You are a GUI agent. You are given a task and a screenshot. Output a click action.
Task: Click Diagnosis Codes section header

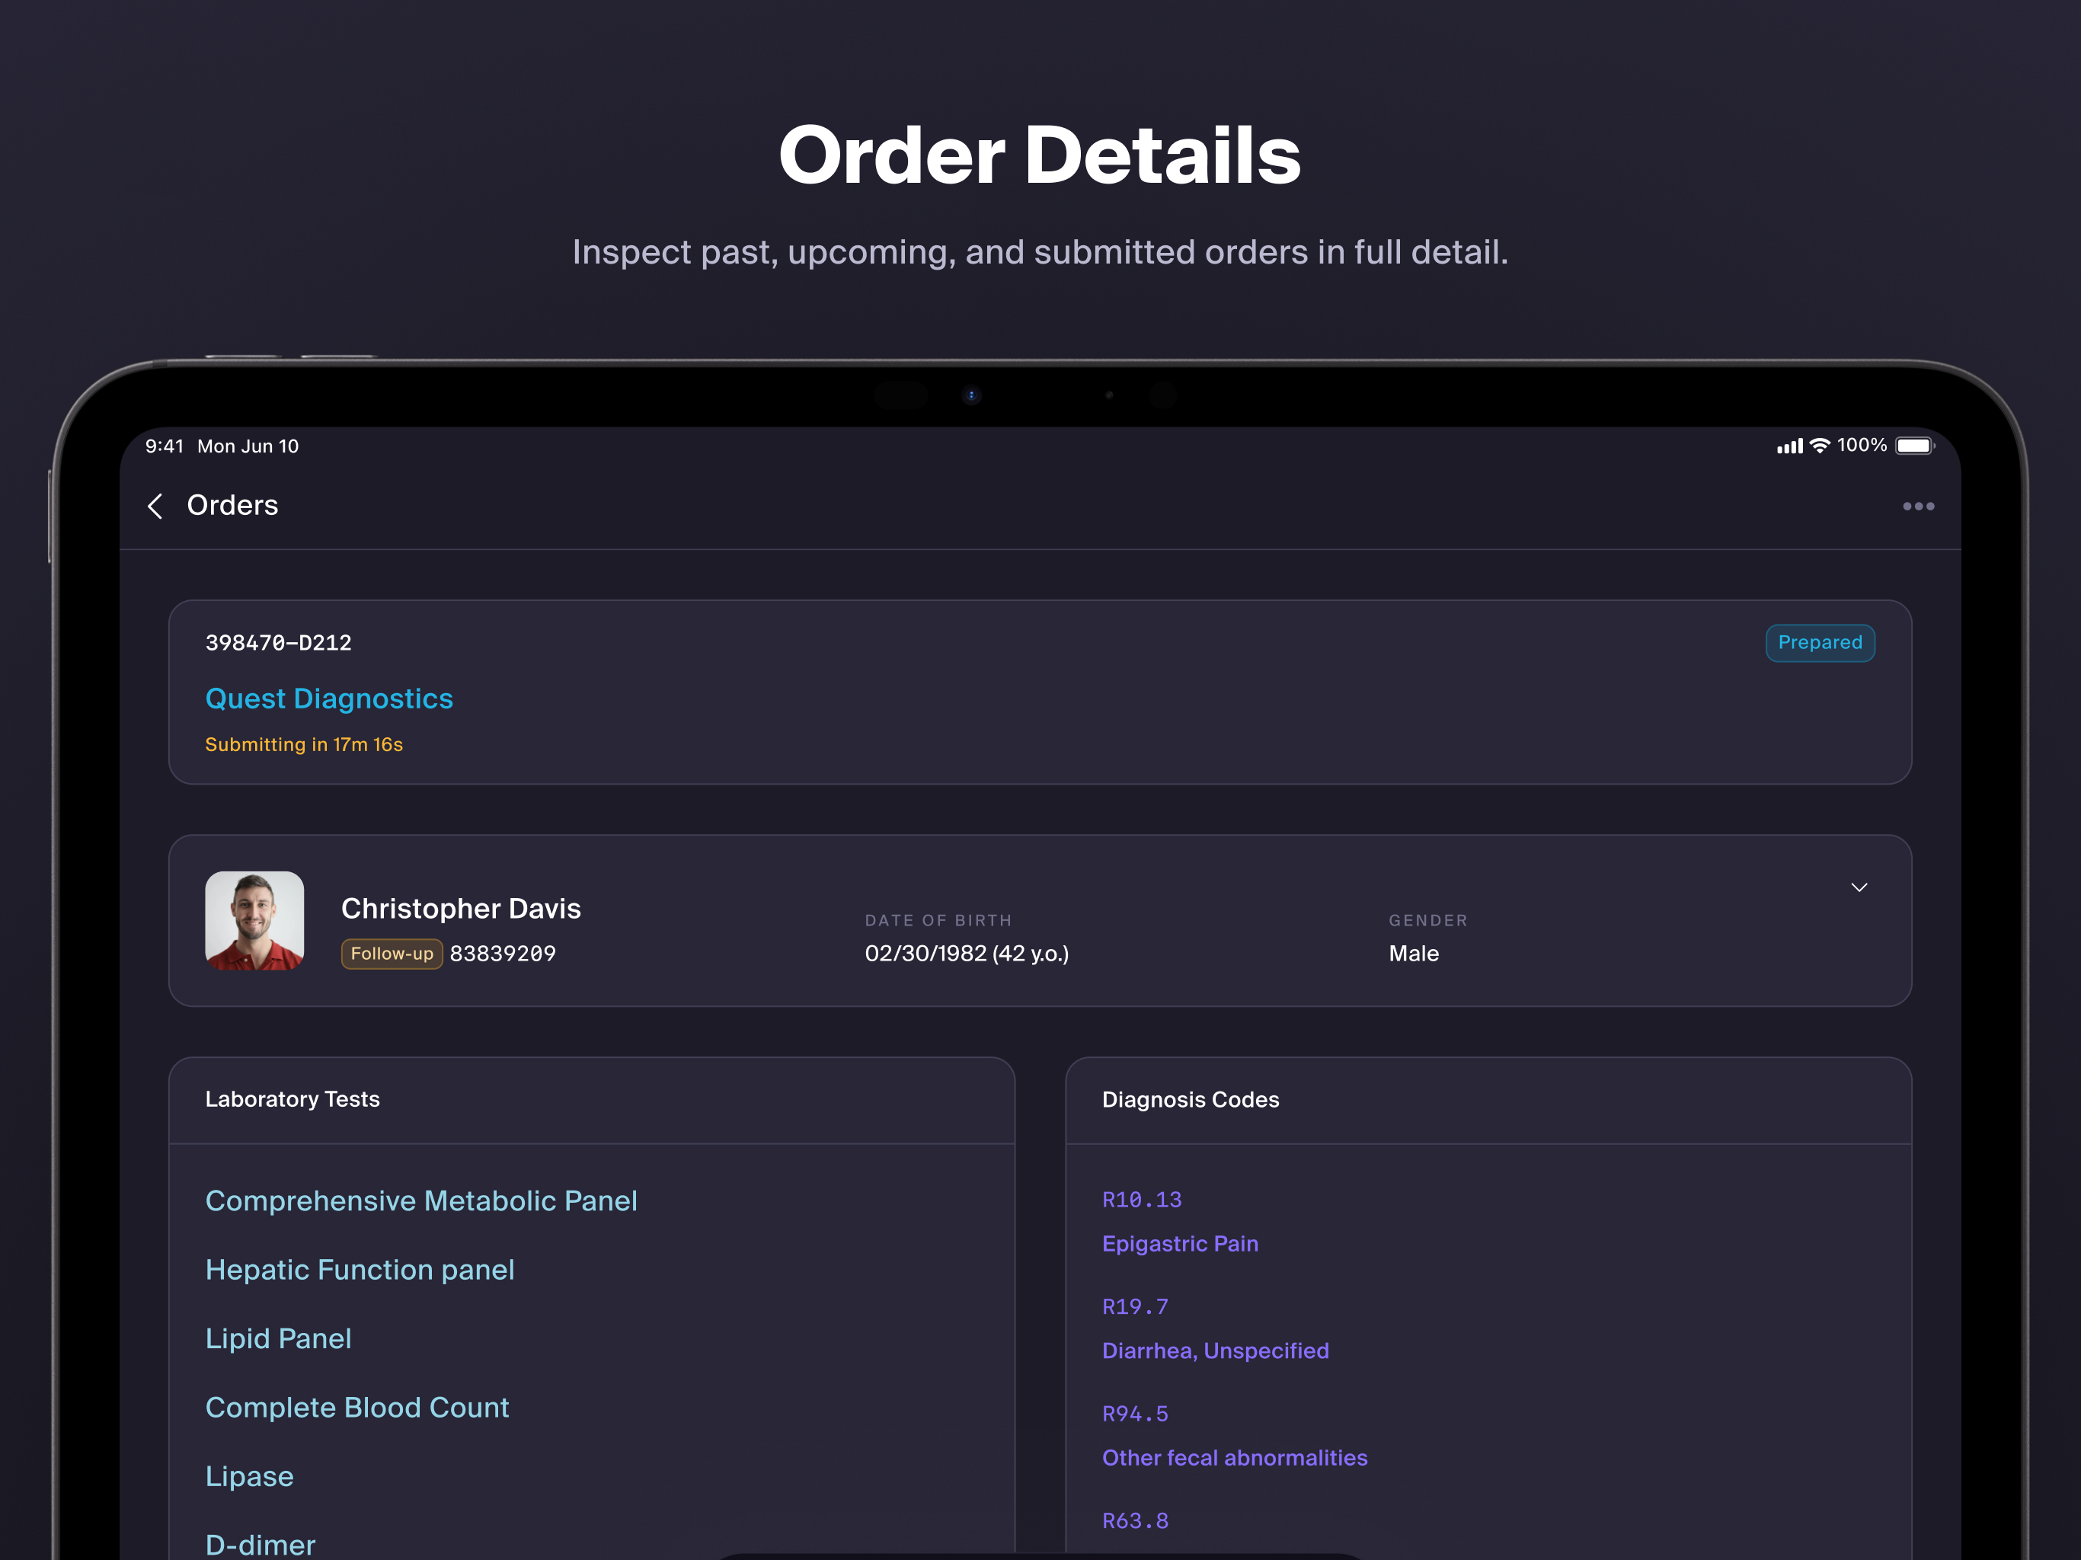tap(1190, 1100)
